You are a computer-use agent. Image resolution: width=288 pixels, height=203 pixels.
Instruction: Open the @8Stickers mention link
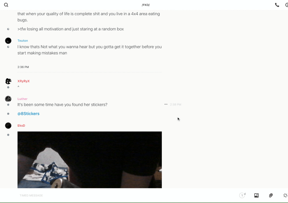pyautogui.click(x=29, y=114)
